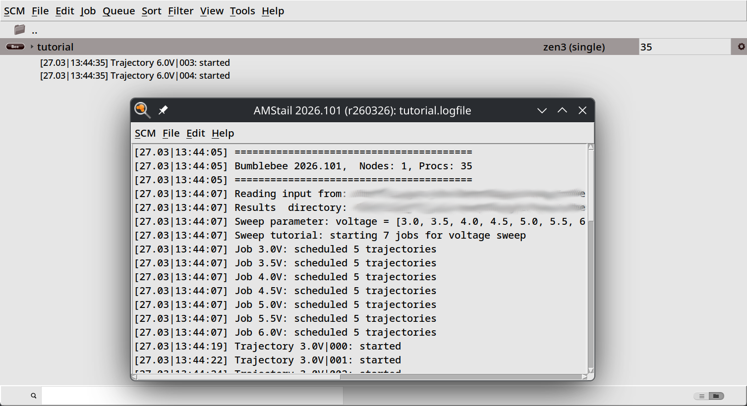The image size is (747, 406).
Task: Open AMStail's Help menu
Action: tap(223, 133)
